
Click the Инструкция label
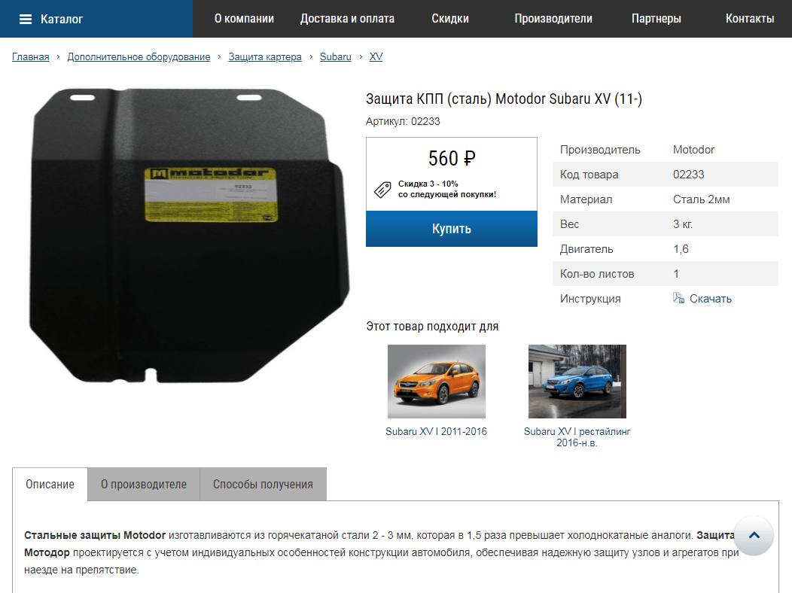[x=590, y=299]
